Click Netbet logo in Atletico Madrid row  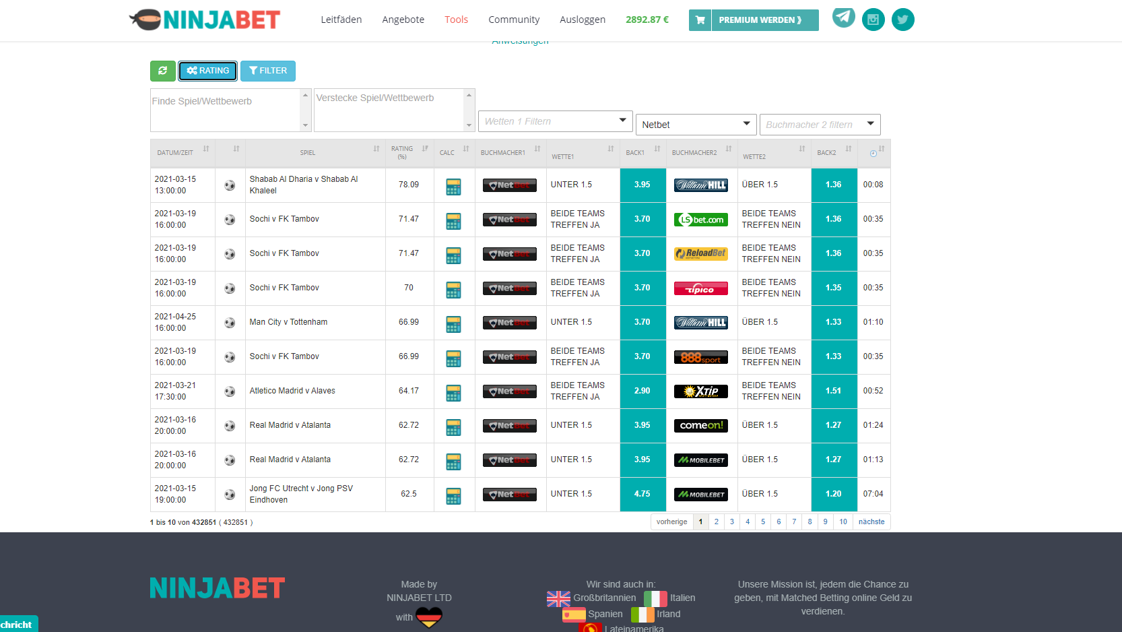click(x=509, y=391)
